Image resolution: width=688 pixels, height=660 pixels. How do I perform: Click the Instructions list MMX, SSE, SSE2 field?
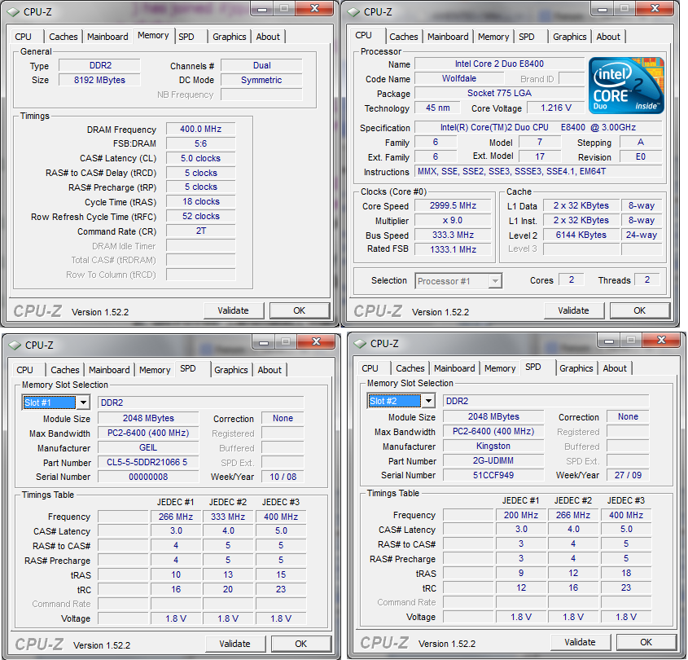click(538, 172)
